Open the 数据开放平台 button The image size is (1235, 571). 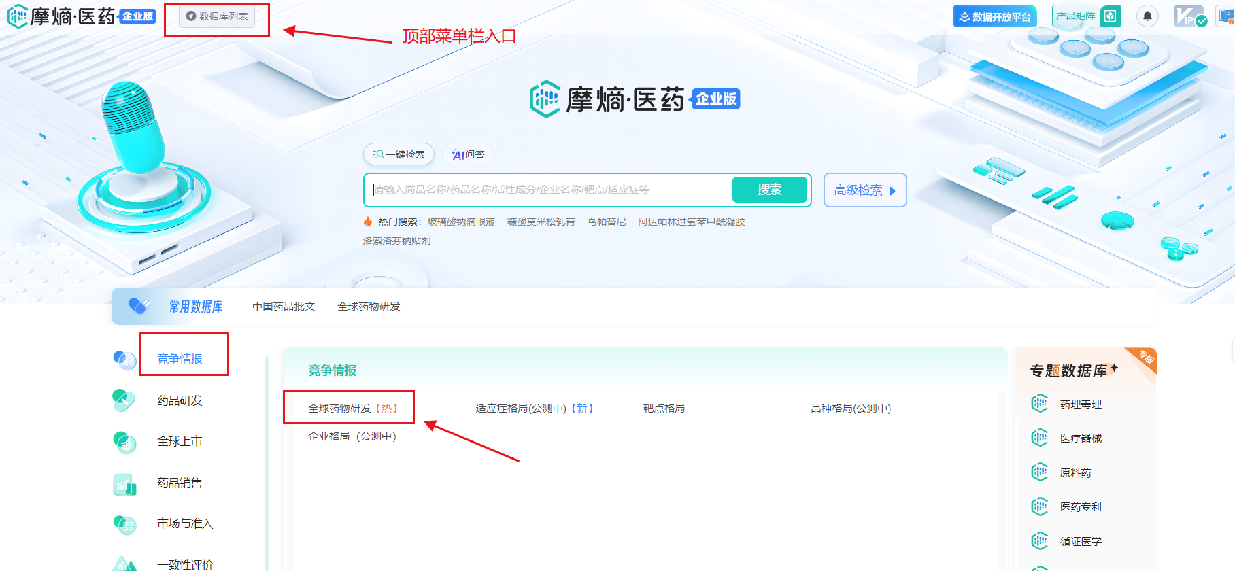pyautogui.click(x=995, y=16)
